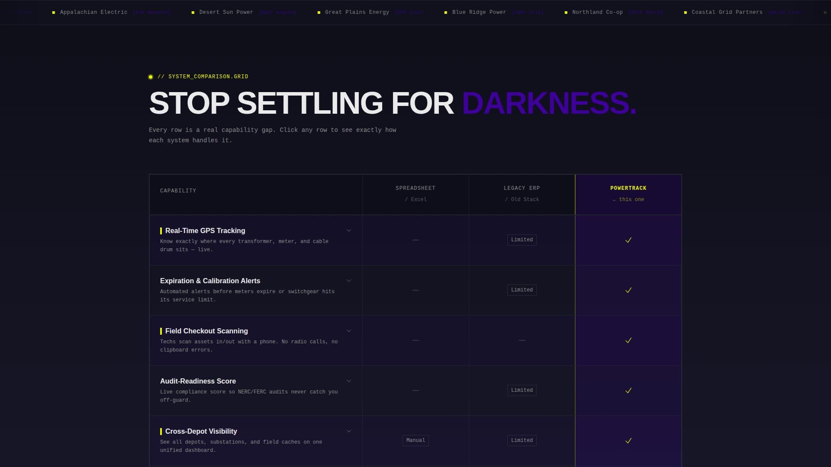Expand the Real-Time GPS Tracking row chevron
The image size is (831, 467).
tap(349, 230)
